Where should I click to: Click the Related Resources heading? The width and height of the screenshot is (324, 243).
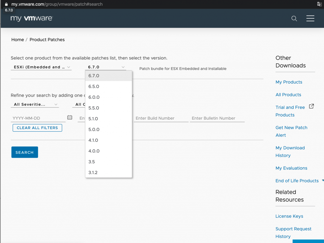tap(290, 196)
